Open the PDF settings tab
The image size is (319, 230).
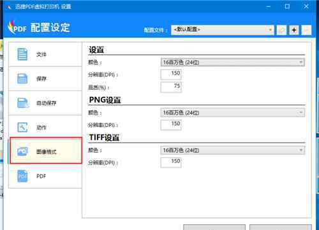pyautogui.click(x=45, y=176)
